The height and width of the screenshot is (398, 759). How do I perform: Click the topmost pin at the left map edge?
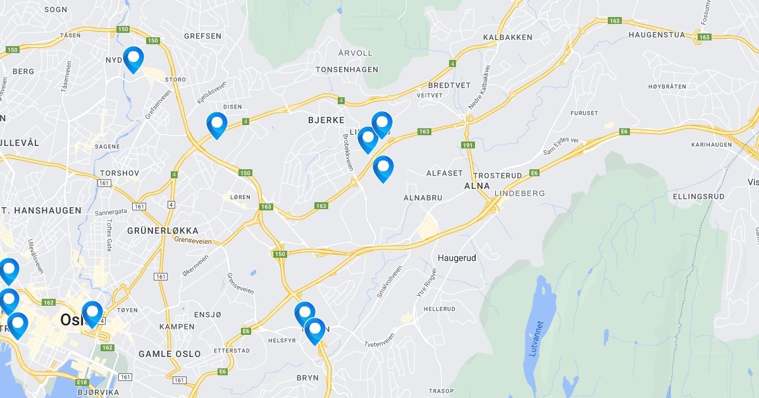9,272
